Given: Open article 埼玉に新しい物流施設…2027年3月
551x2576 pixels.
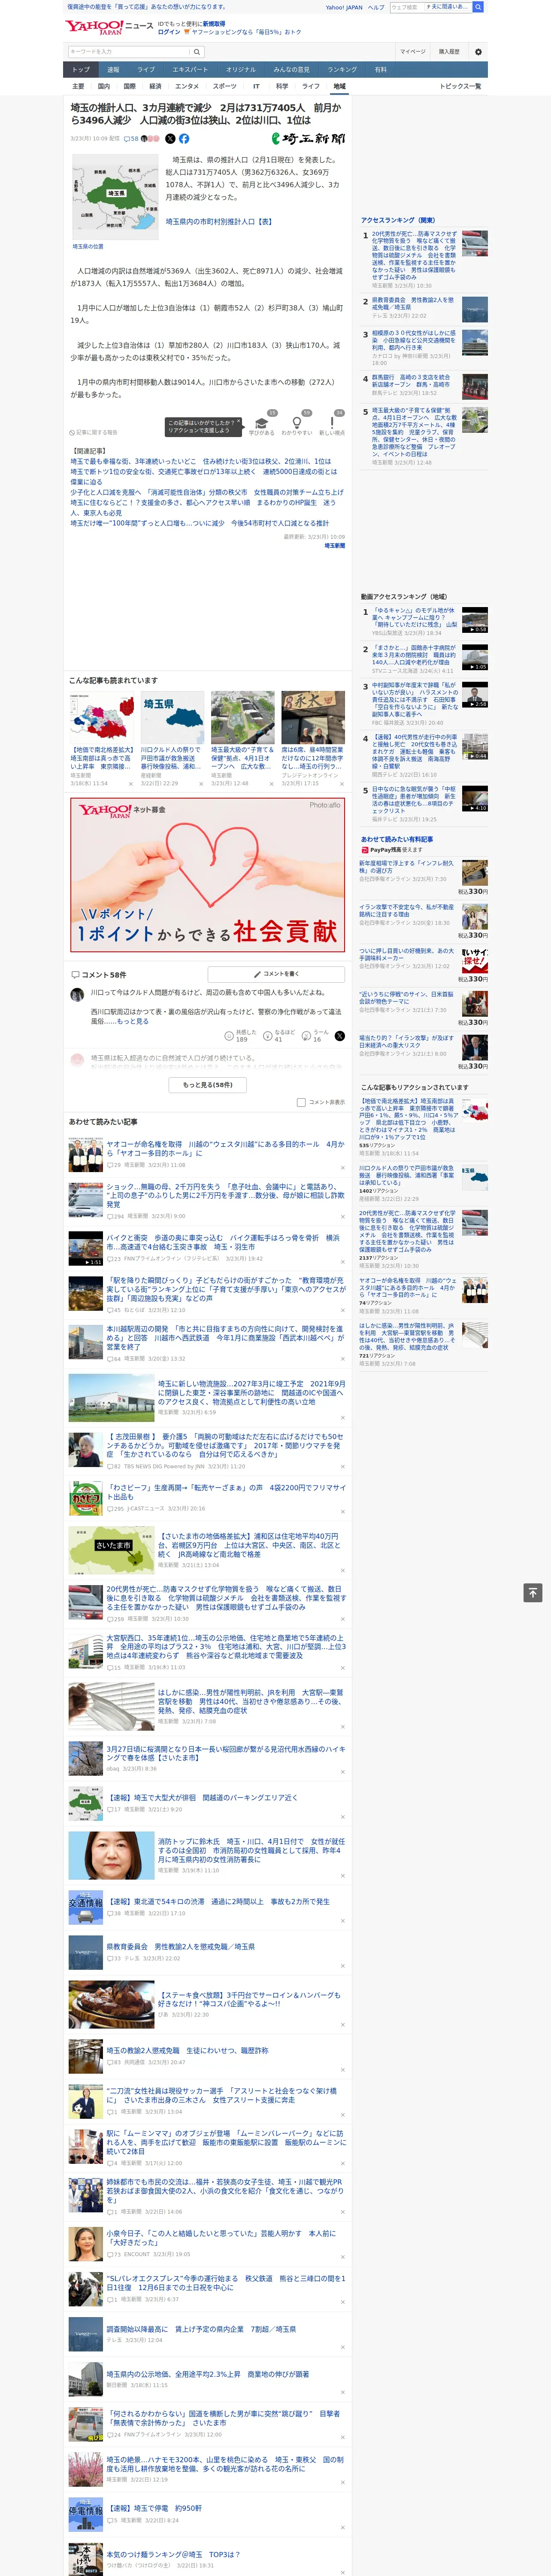Looking at the screenshot, I should tap(251, 1393).
